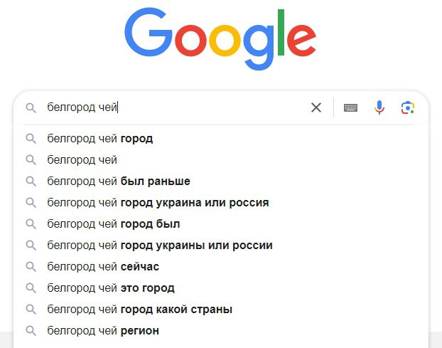442x348 pixels.
Task: Select suggestion 'белгород чей сейчас'
Action: 103,267
